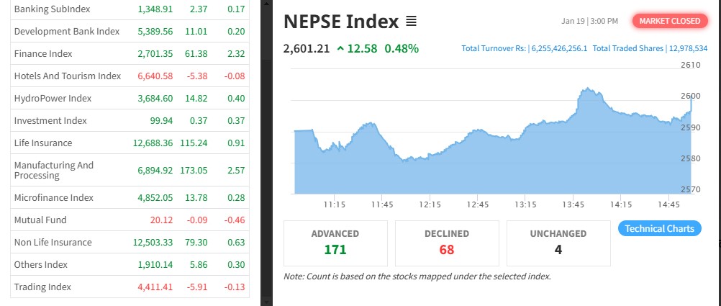Open the Life Insurance index

pos(43,143)
